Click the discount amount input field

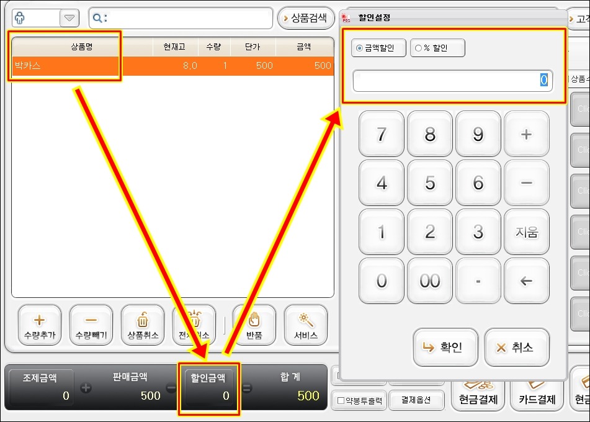pyautogui.click(x=452, y=80)
